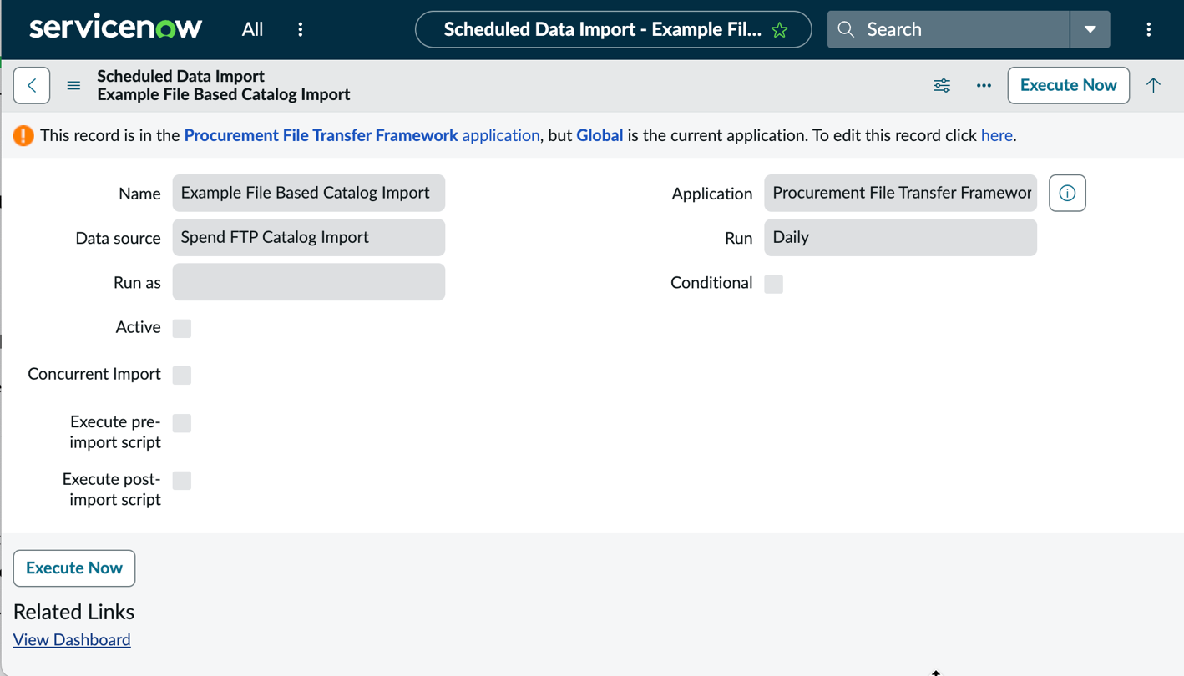Click the ServiceNow logo
This screenshot has width=1184, height=676.
(115, 28)
